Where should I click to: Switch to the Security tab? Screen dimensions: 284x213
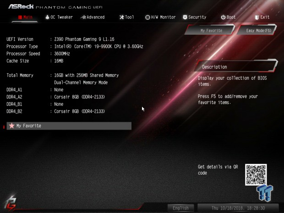tap(195, 17)
